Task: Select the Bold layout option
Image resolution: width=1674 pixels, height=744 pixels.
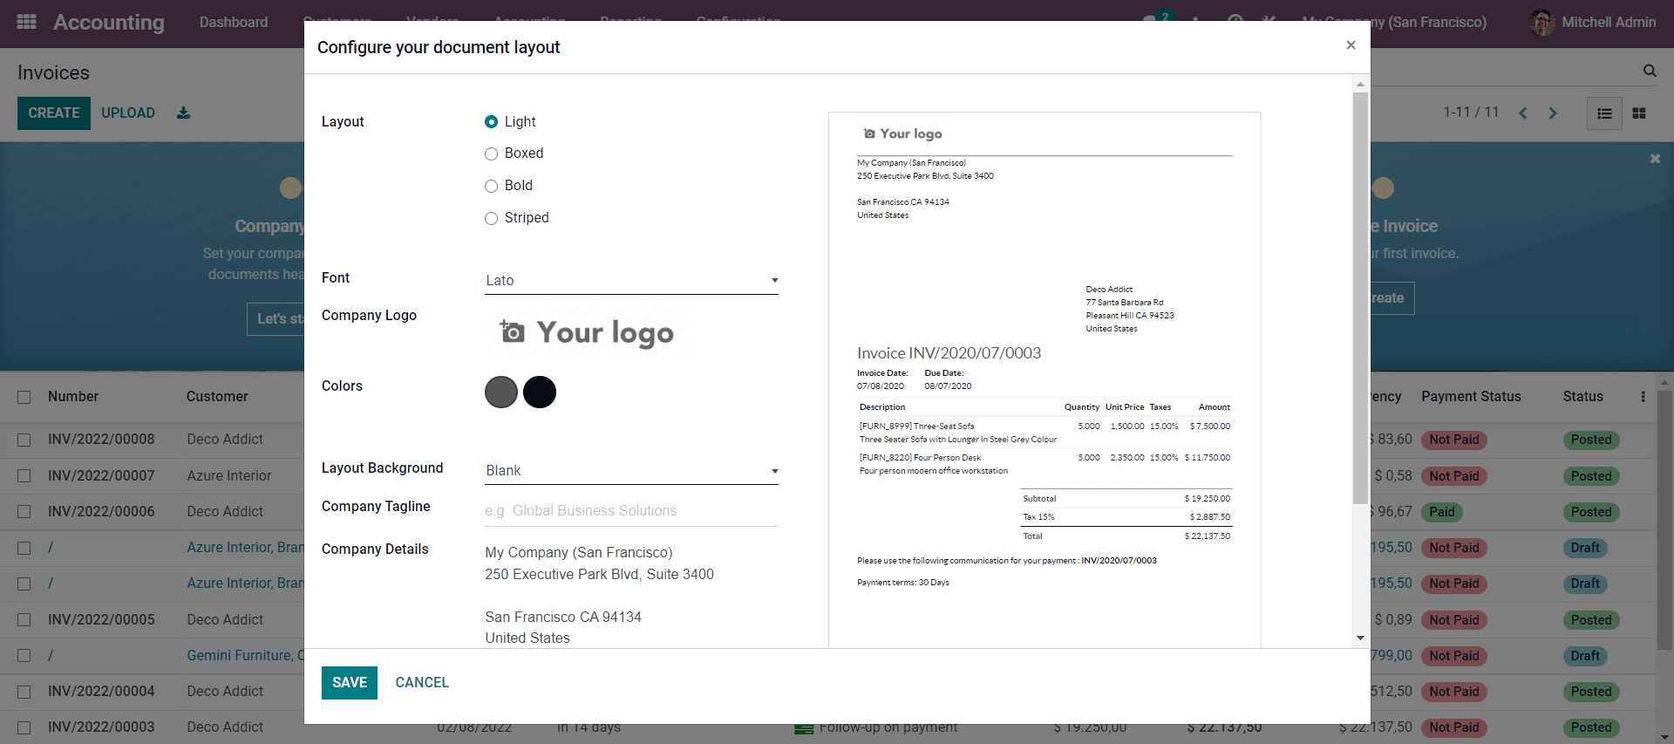Action: 491,186
